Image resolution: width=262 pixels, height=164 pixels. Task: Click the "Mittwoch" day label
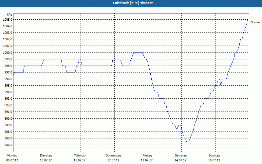click(80, 155)
